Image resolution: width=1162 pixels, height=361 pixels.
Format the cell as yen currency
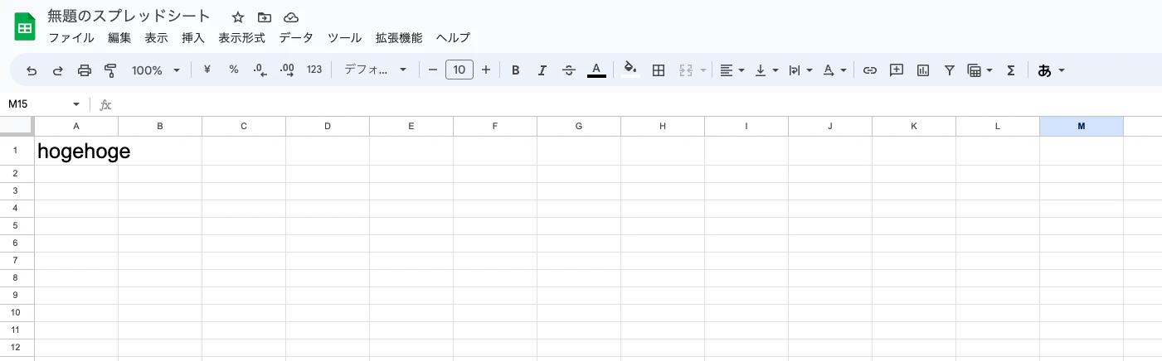[207, 70]
